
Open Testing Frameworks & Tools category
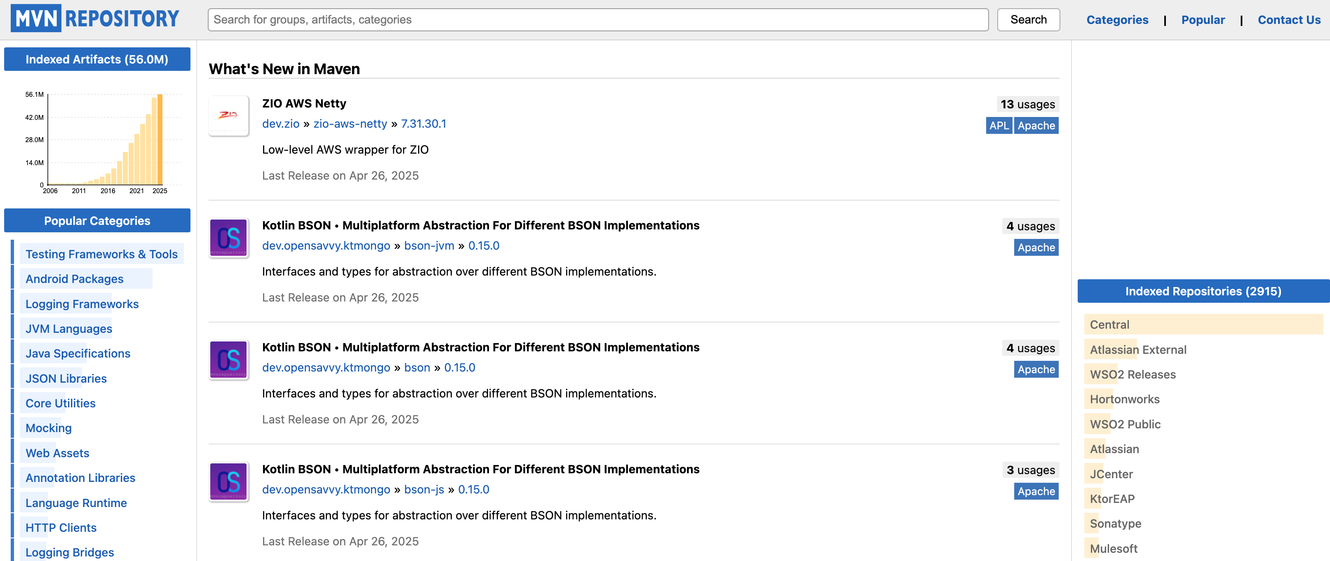tap(101, 254)
